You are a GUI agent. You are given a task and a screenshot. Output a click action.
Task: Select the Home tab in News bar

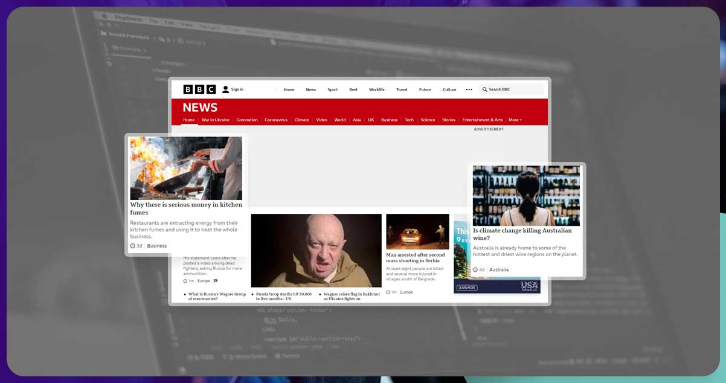tap(189, 120)
